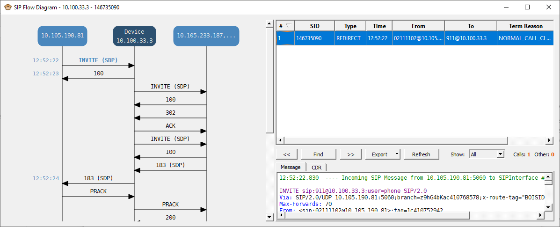Open the Export dropdown menu
Screen dimensions: 560x227
point(397,154)
